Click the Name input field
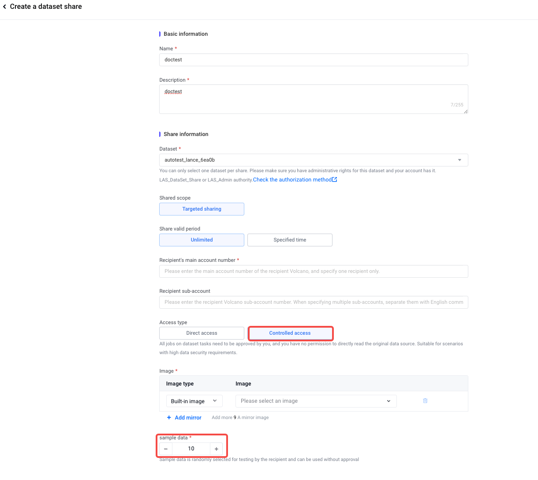 click(x=313, y=60)
